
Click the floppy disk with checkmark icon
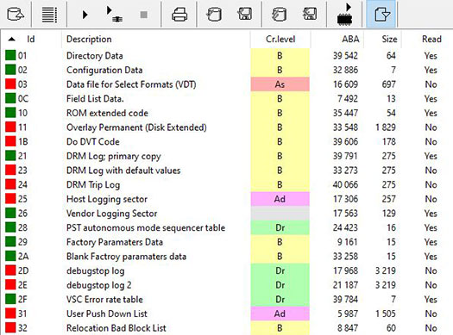[310, 14]
